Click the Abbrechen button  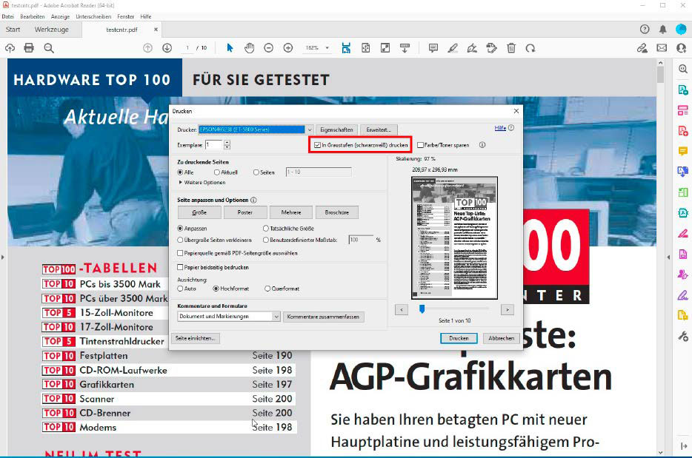pyautogui.click(x=501, y=338)
